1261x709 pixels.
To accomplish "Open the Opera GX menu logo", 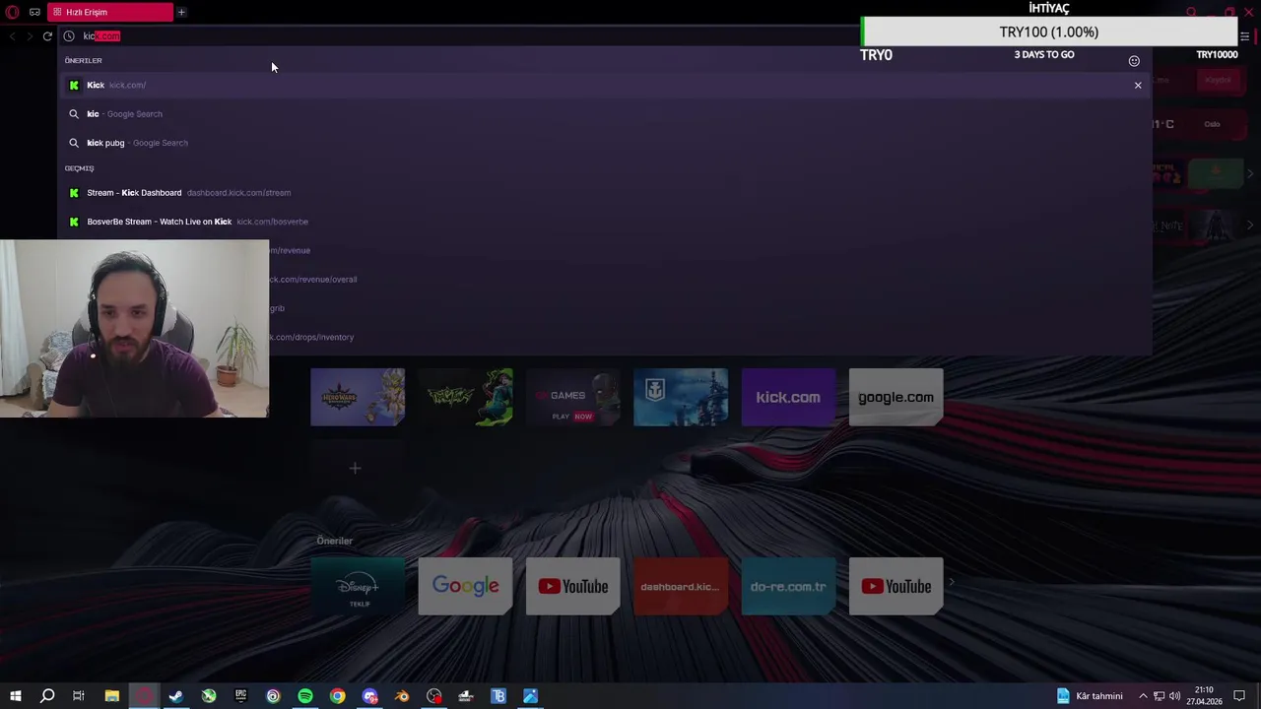I will click(x=13, y=12).
